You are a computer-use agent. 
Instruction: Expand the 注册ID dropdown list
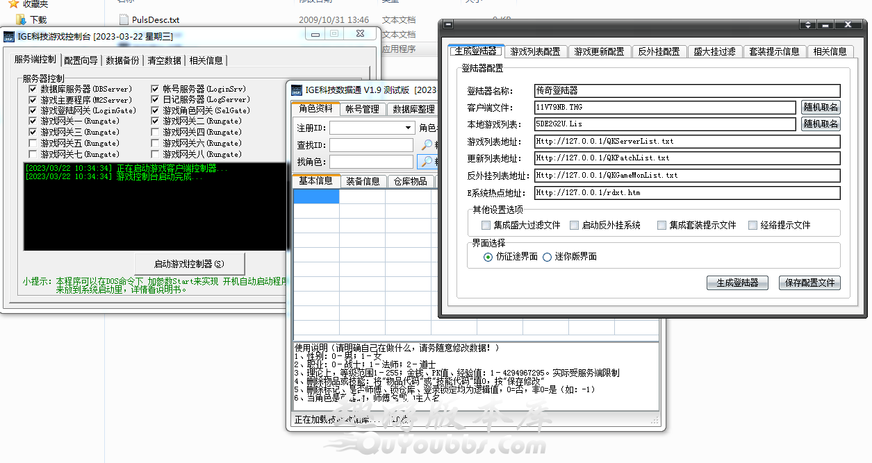pyautogui.click(x=408, y=128)
